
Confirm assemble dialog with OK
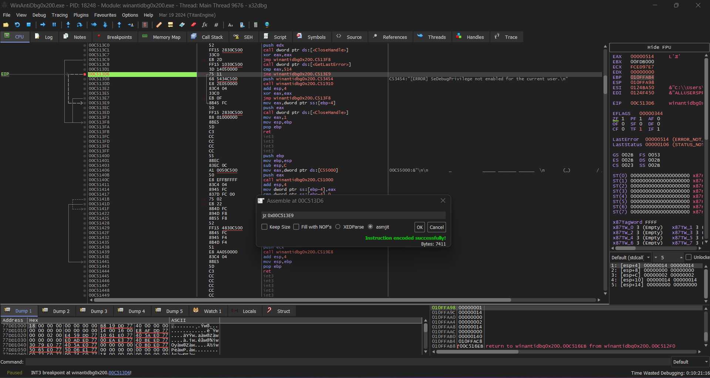420,227
